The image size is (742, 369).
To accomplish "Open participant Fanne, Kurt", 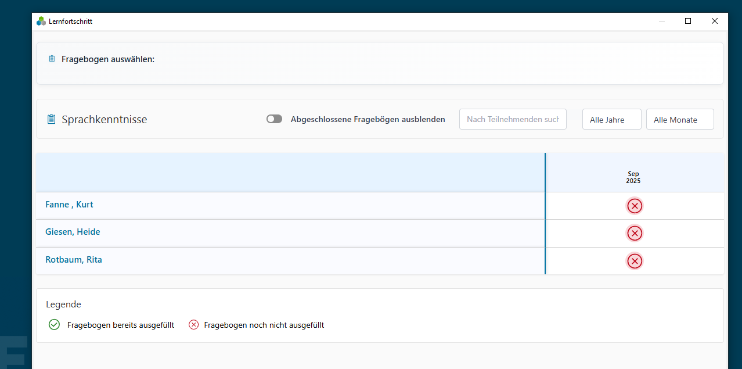I will 69,205.
